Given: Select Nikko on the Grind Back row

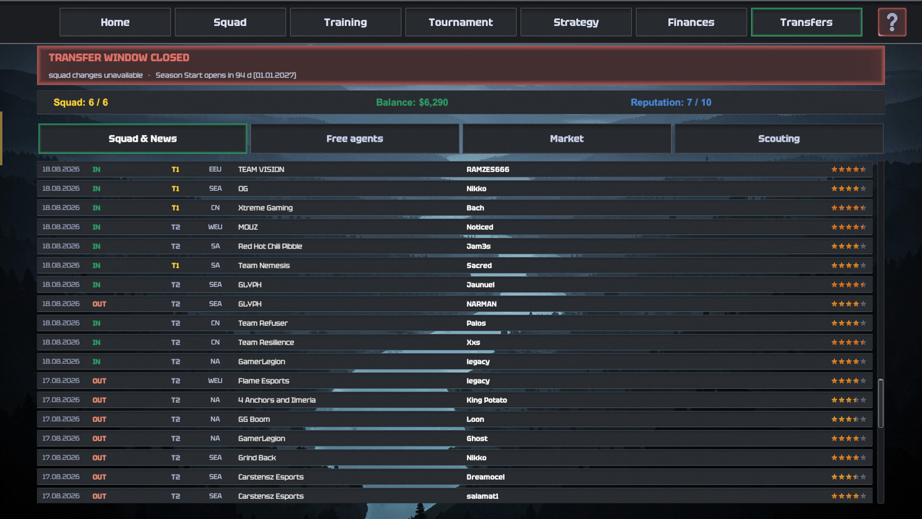Looking at the screenshot, I should (476, 457).
